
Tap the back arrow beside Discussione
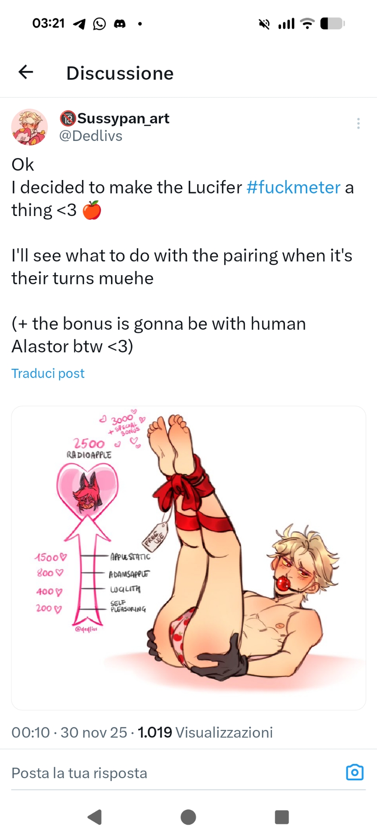26,72
